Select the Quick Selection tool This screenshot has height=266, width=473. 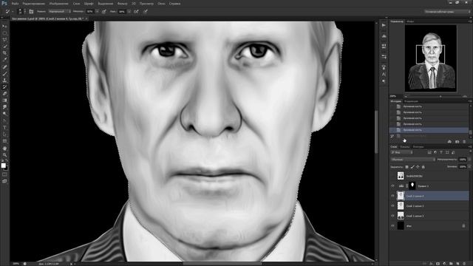click(x=4, y=47)
